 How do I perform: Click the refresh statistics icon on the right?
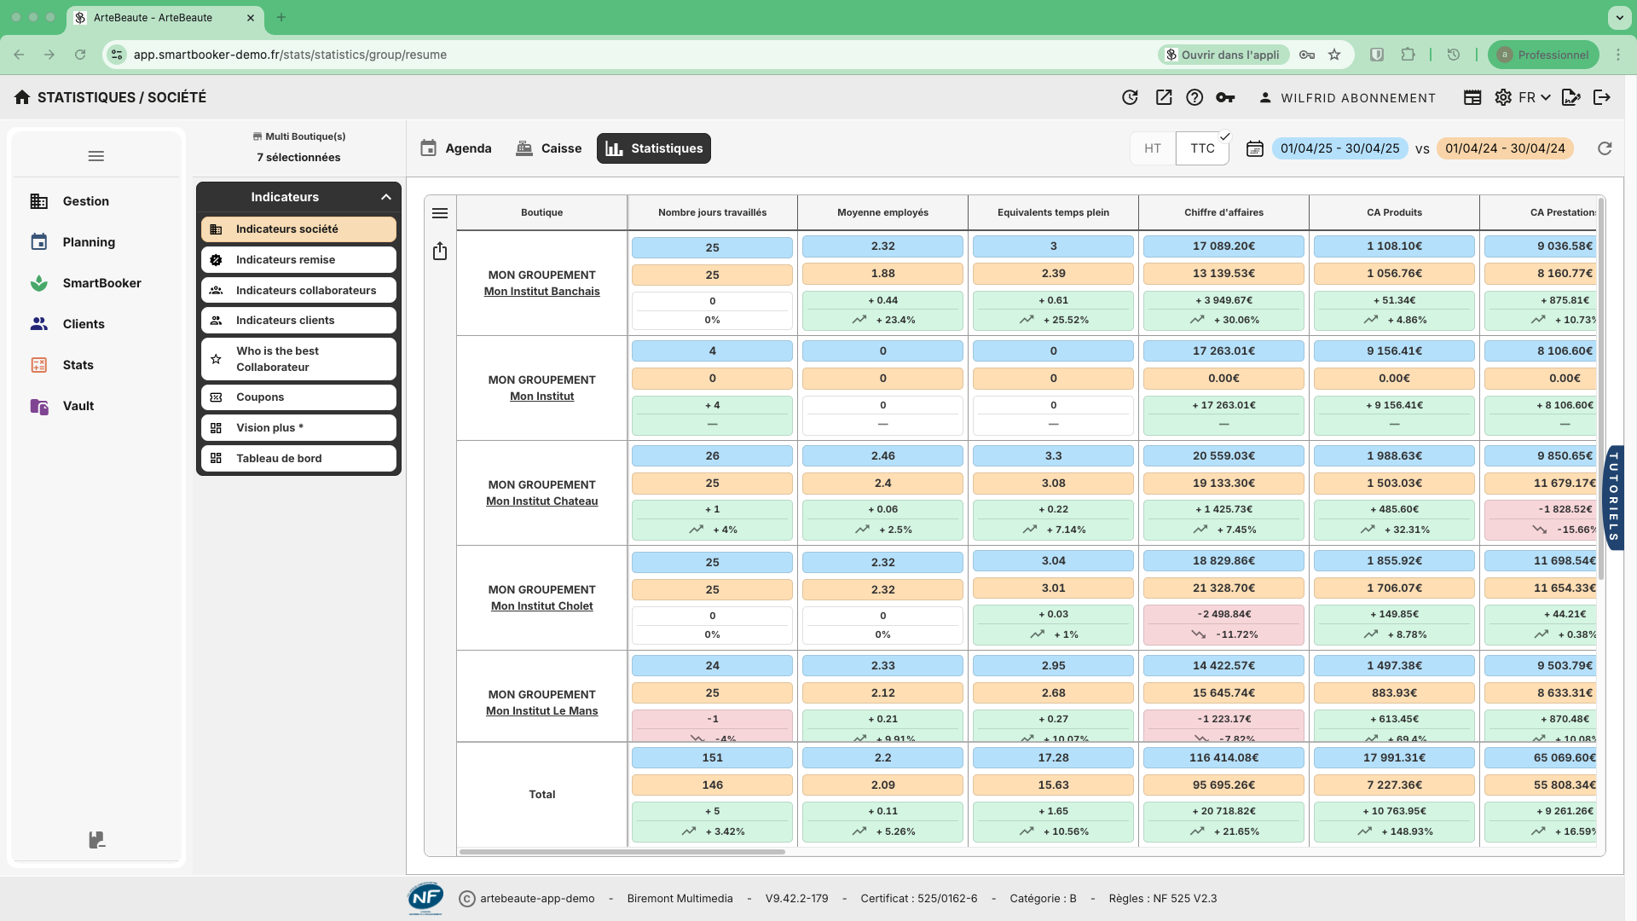(x=1605, y=148)
